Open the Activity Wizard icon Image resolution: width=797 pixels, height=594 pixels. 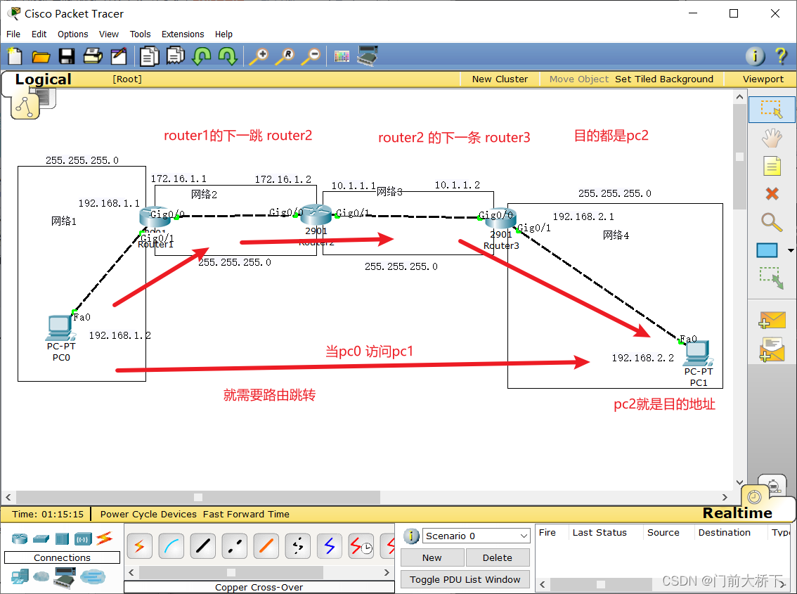119,56
